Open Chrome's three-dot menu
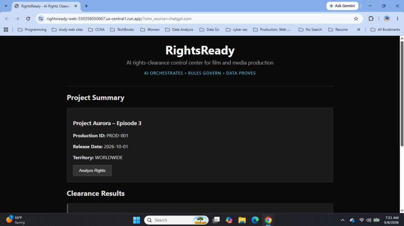Viewport: 404px width, 226px height. [x=397, y=19]
